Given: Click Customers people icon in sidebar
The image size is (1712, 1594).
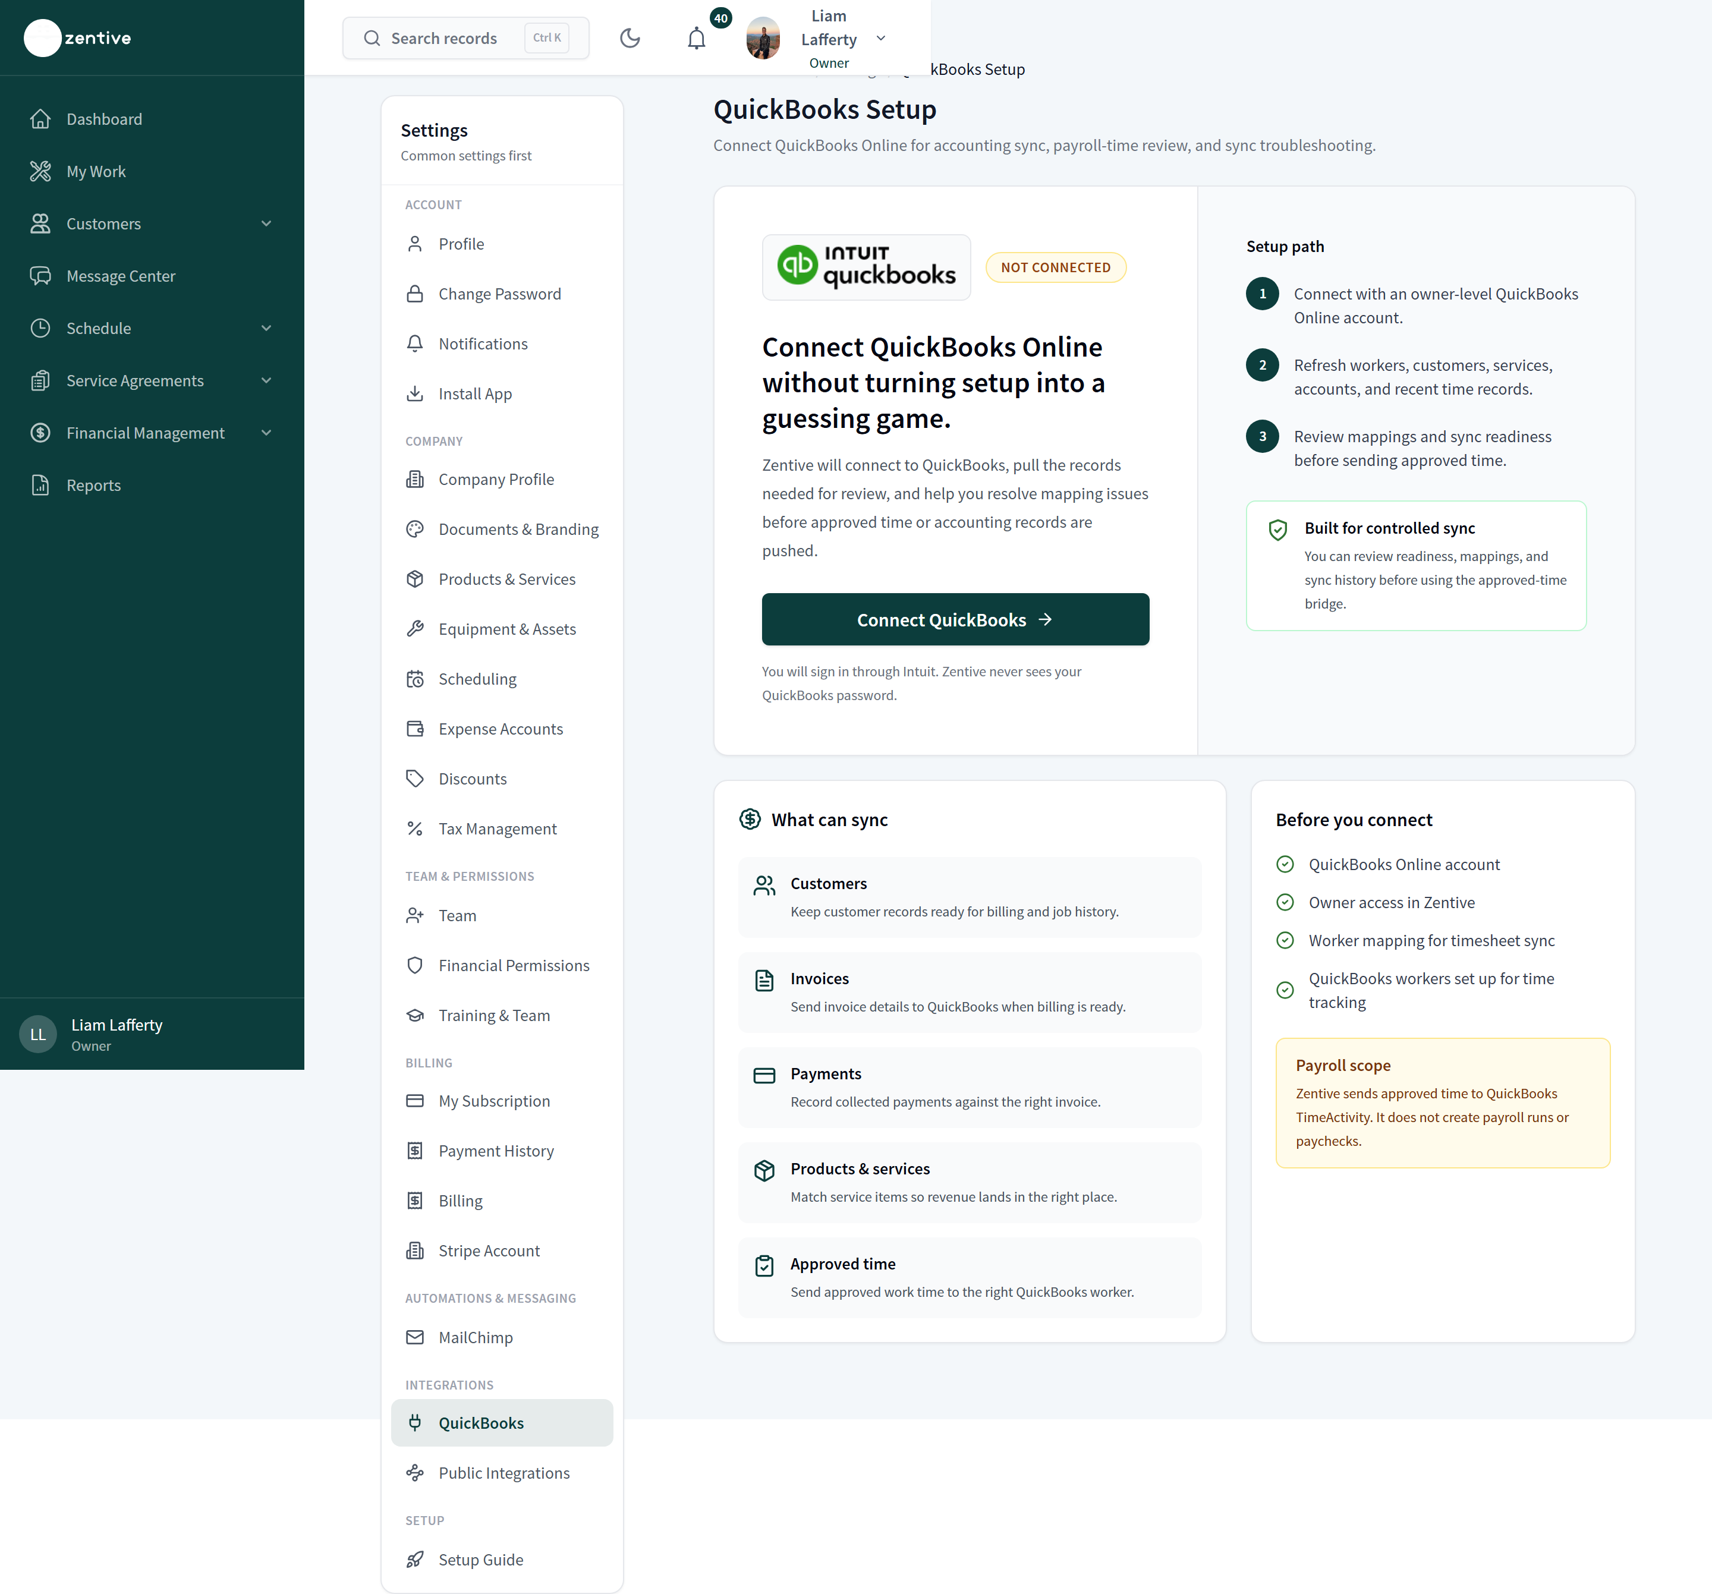Looking at the screenshot, I should pyautogui.click(x=40, y=224).
